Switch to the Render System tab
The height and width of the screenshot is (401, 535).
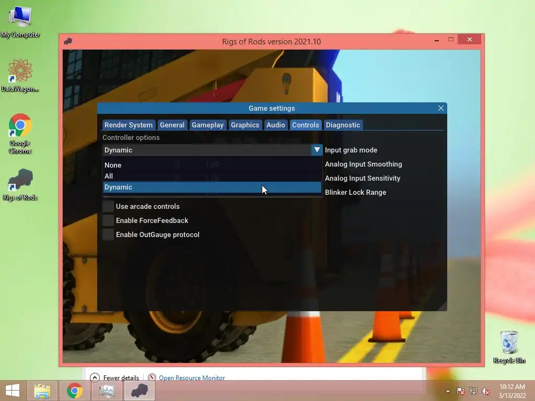(x=129, y=125)
